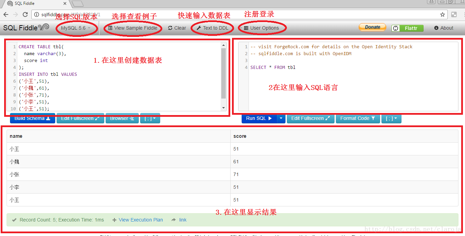This screenshot has height=236, width=465.
Task: Click the 小张 cell in results
Action: click(x=118, y=174)
